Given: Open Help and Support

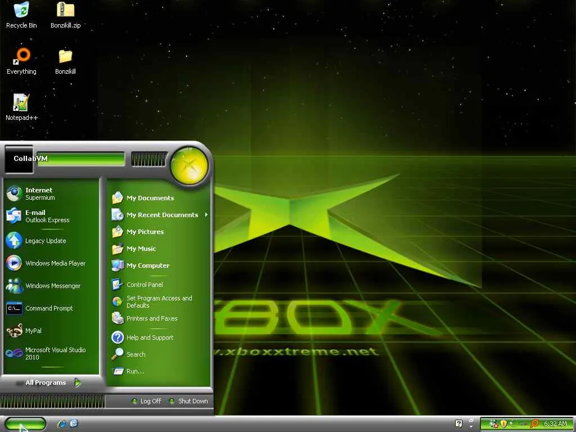Looking at the screenshot, I should pyautogui.click(x=159, y=337).
